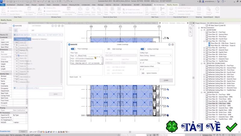The height and width of the screenshot is (136, 241).
Task: Select Floor - Metal Sunscreen list option
Action: click(x=78, y=61)
